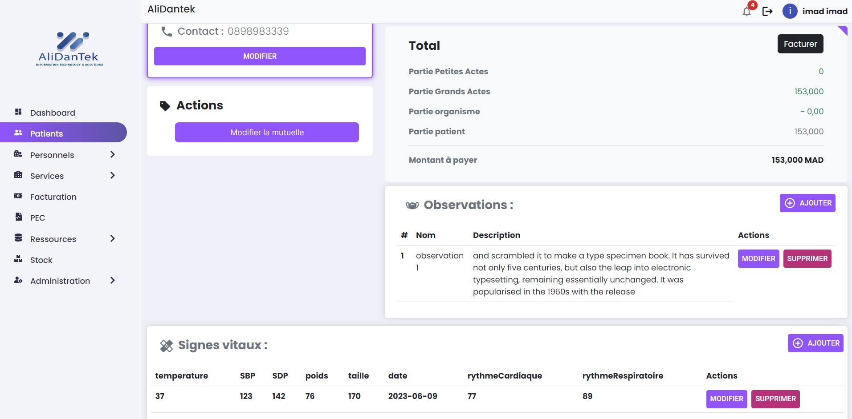Click the phone icon beside Contact
852x419 pixels.
[x=167, y=32]
